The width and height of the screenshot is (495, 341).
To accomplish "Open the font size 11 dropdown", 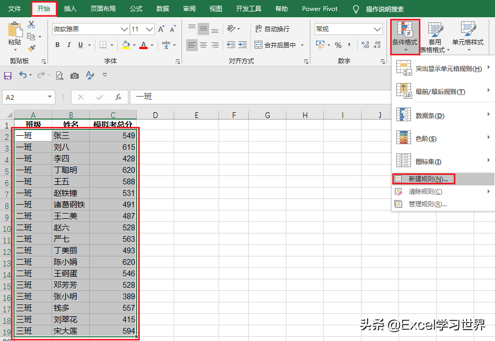I will coord(149,29).
